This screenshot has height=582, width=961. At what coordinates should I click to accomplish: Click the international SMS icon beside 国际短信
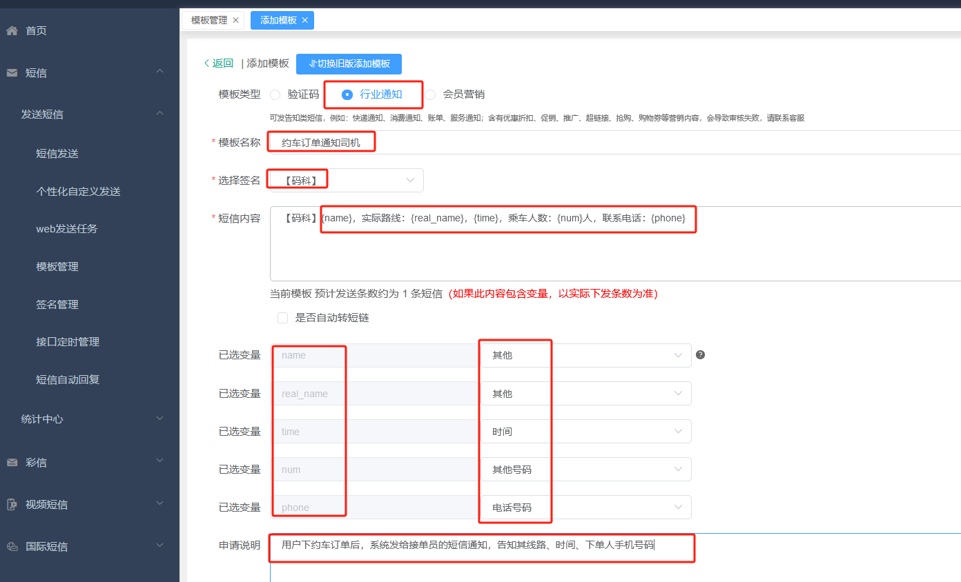point(12,547)
